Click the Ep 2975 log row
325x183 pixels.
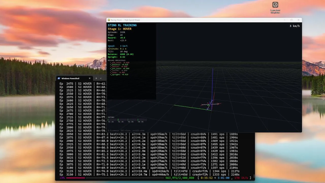(149, 151)
